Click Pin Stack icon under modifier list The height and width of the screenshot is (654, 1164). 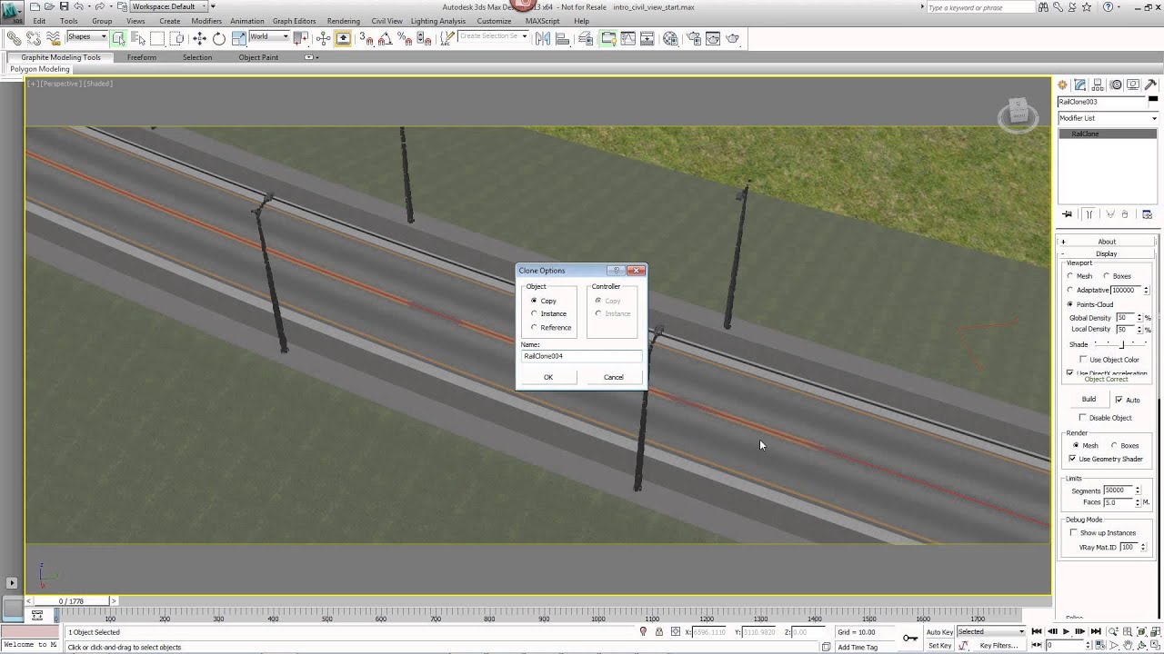[1068, 214]
